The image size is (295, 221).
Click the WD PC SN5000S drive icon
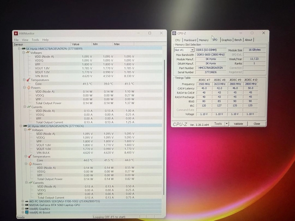click(x=27, y=201)
